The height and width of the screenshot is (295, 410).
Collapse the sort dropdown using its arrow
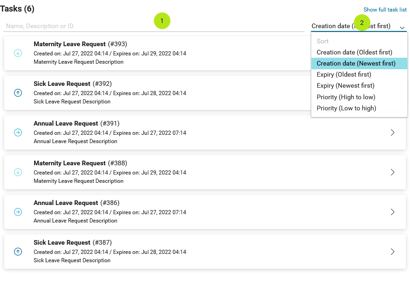point(402,28)
